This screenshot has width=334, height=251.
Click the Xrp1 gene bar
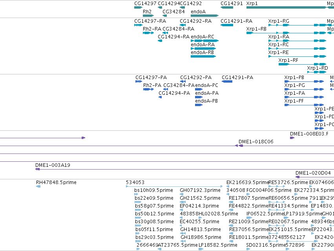point(287,7)
